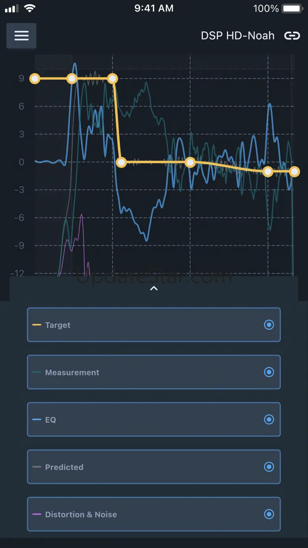Click the yellow Target color swatch
308x548 pixels.
pos(37,325)
